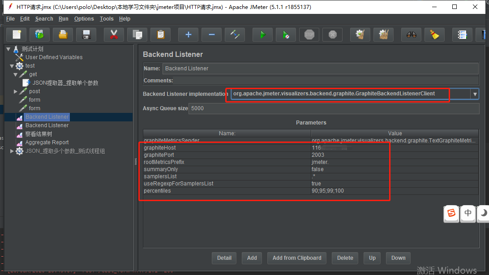489x275 pixels.
Task: Start test without pauses icon
Action: click(286, 34)
